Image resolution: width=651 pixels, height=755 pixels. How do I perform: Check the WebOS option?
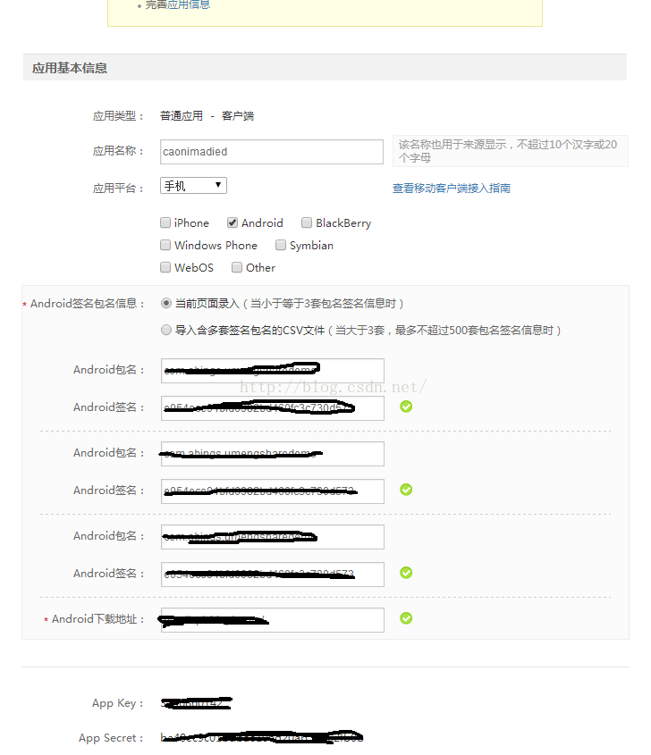pos(165,267)
